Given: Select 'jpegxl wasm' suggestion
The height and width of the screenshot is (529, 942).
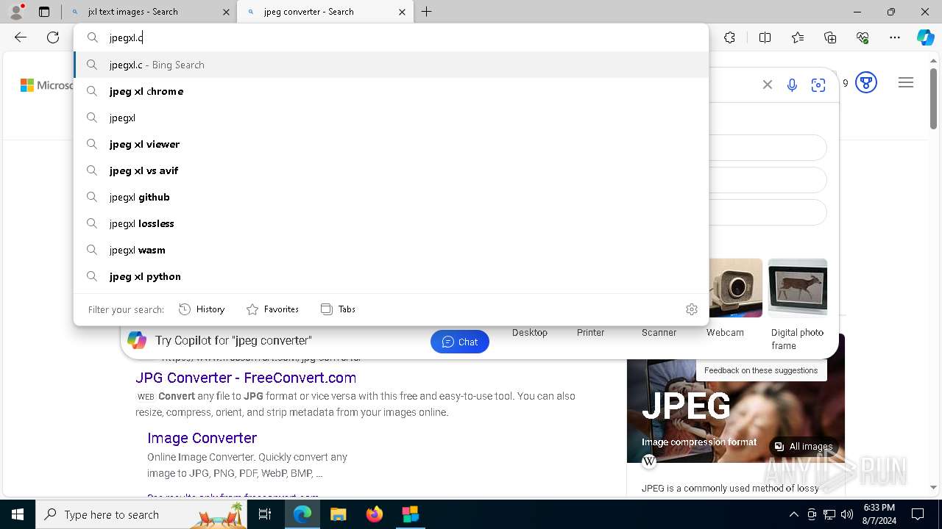Looking at the screenshot, I should (391, 250).
